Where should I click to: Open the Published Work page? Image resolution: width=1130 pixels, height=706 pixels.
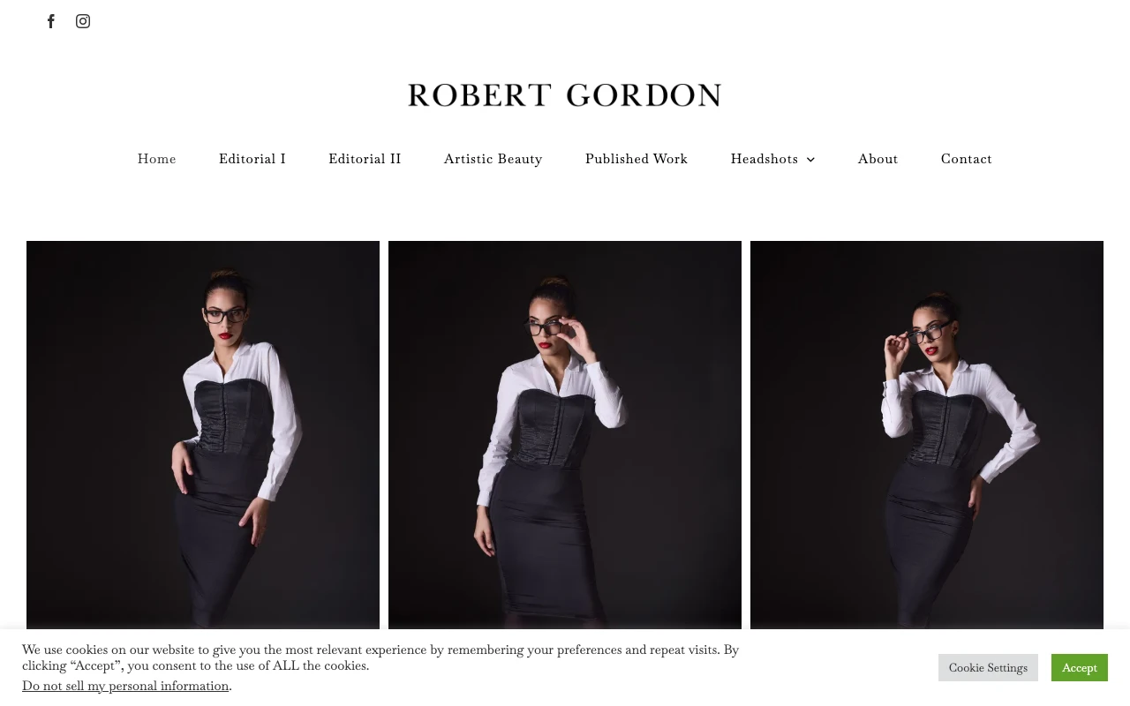(x=637, y=159)
